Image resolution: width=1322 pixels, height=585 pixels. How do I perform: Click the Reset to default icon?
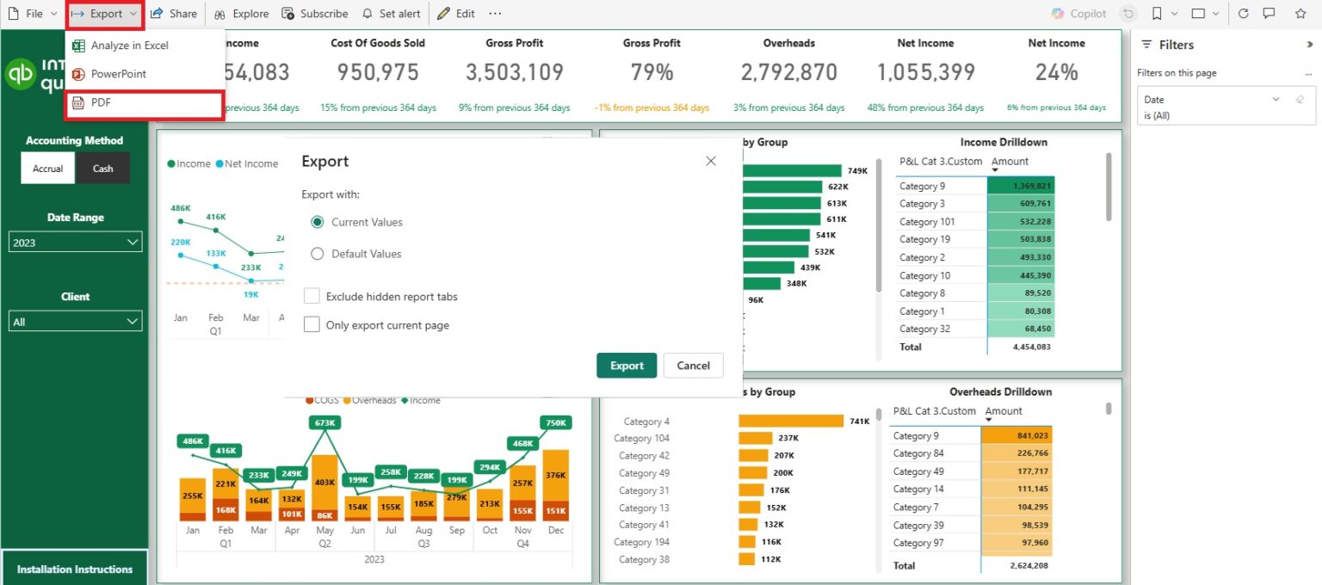click(1127, 13)
